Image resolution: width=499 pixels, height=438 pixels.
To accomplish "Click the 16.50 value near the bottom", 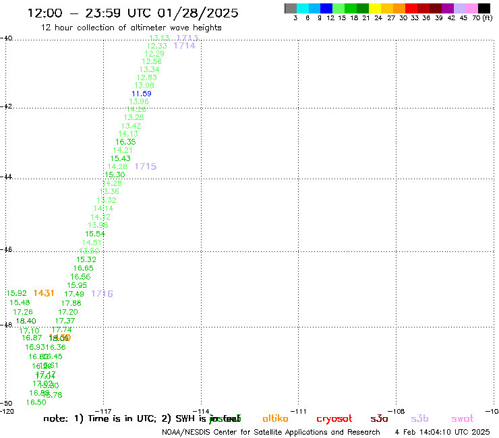I will click(36, 402).
